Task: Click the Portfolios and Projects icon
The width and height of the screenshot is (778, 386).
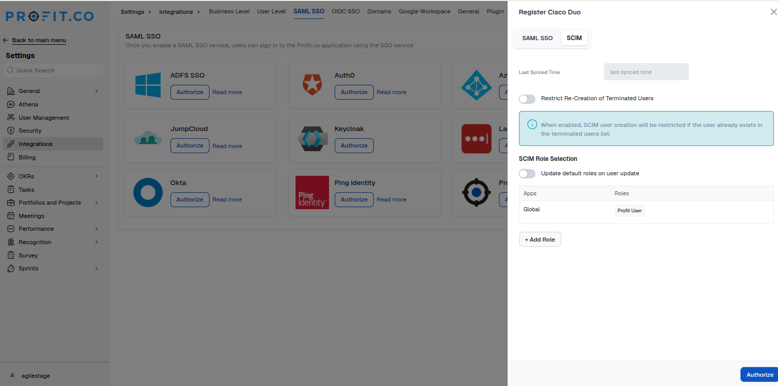Action: (11, 203)
